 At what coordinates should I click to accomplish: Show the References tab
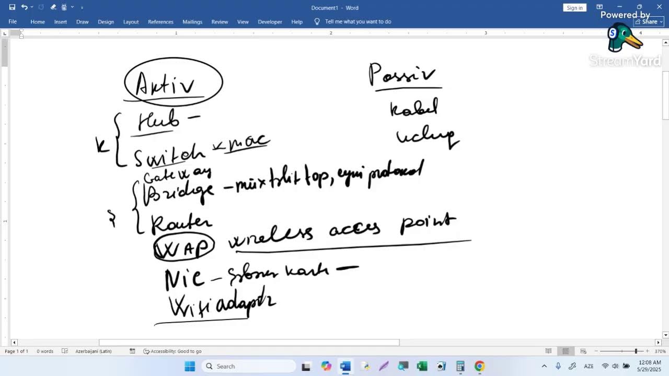point(160,22)
